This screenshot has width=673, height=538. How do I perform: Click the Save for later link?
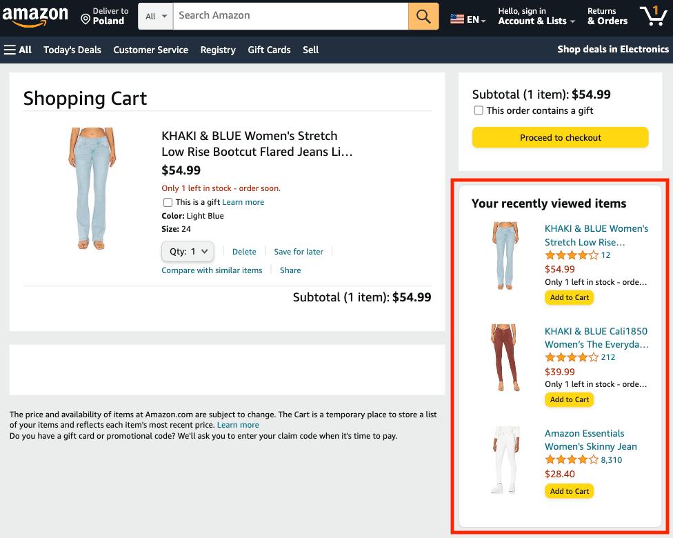[x=299, y=252]
